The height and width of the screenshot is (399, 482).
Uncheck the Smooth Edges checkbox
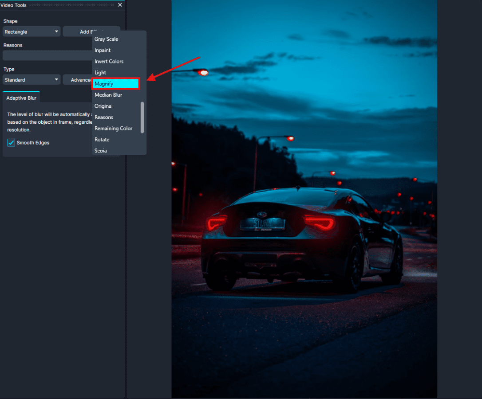11,143
